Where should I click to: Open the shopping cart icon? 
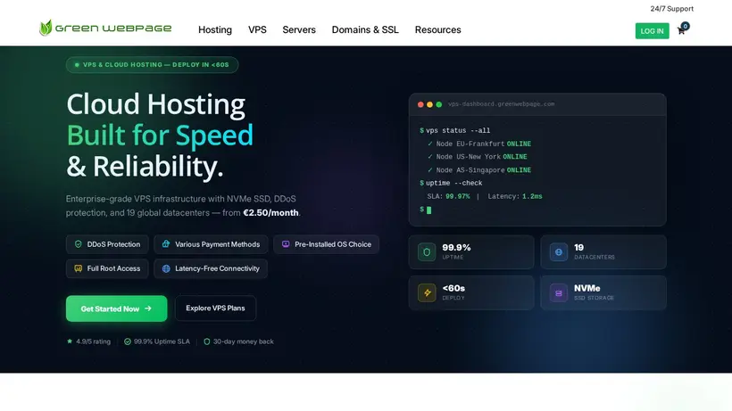point(681,30)
